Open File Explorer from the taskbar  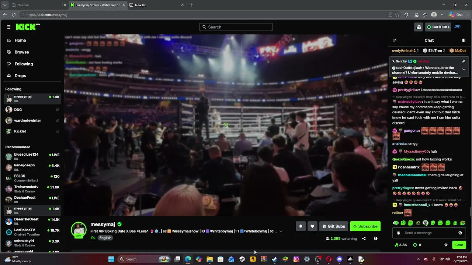click(209, 259)
